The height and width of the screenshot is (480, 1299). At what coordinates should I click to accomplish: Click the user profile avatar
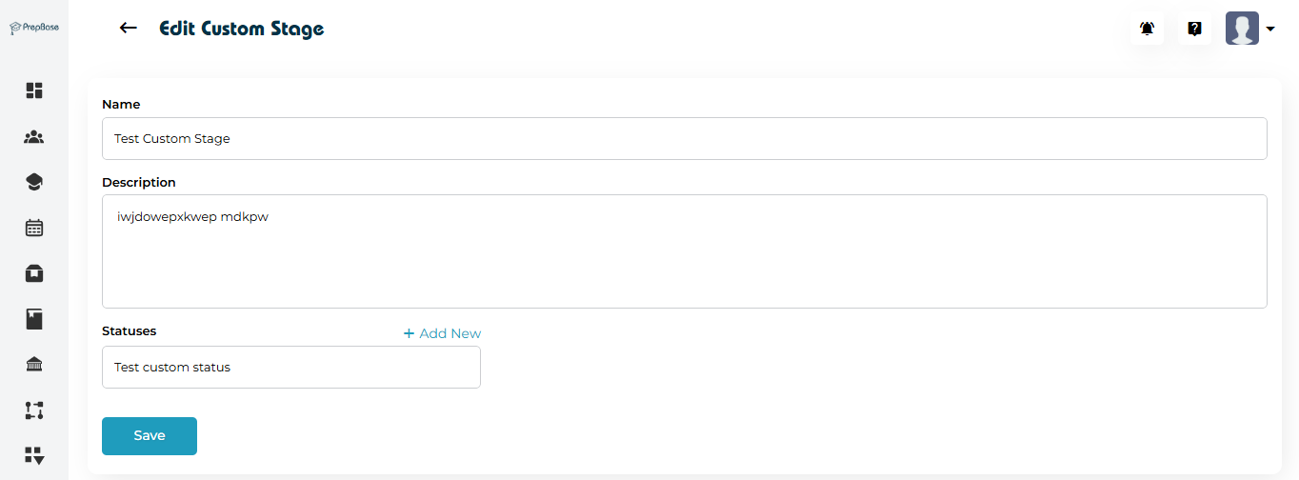pyautogui.click(x=1242, y=29)
